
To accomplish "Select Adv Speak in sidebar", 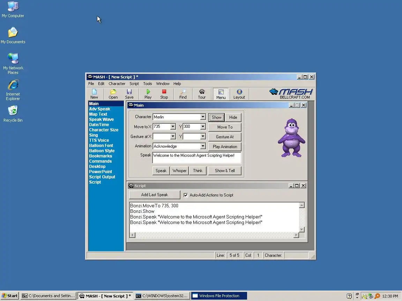I will coord(99,109).
